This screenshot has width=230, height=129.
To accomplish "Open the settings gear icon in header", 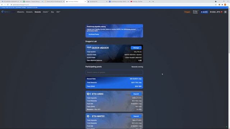I will point(225,12).
